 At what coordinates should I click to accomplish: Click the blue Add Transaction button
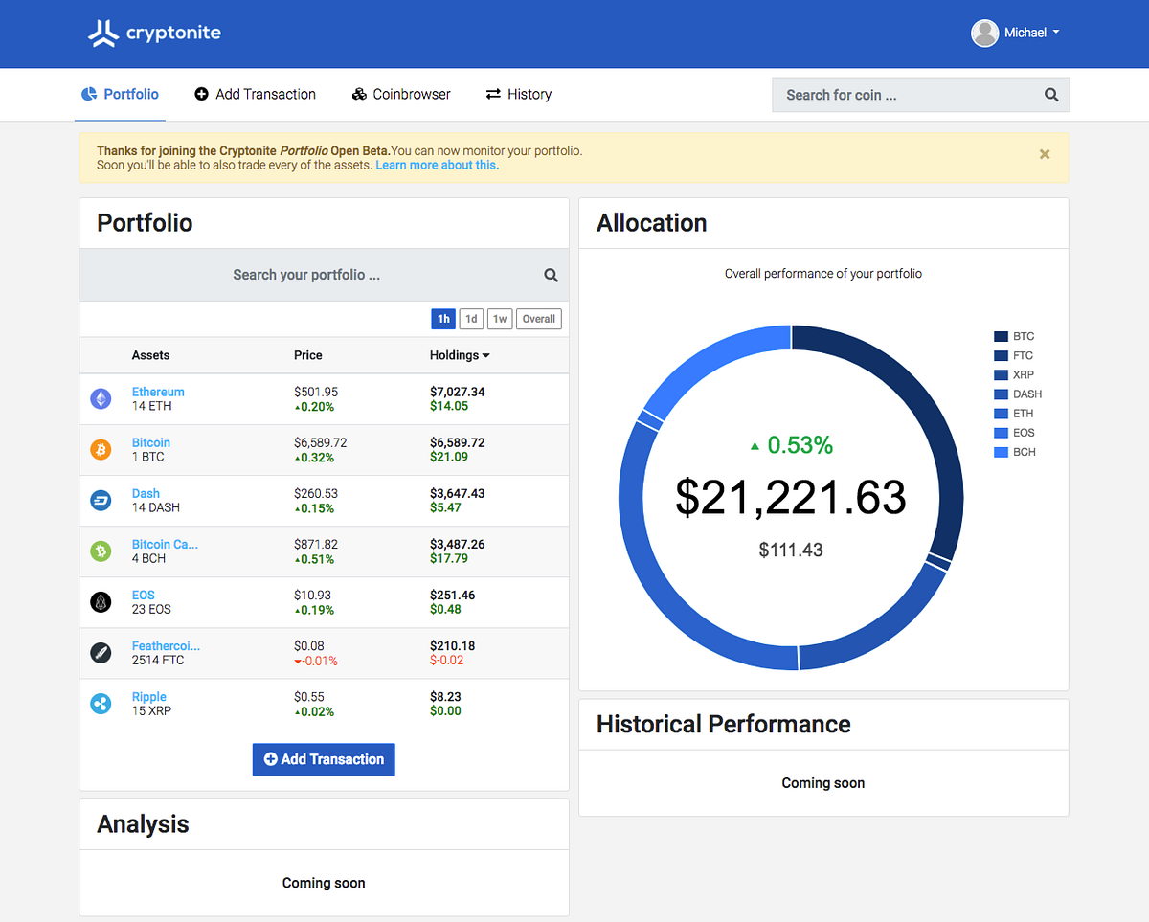(x=324, y=759)
